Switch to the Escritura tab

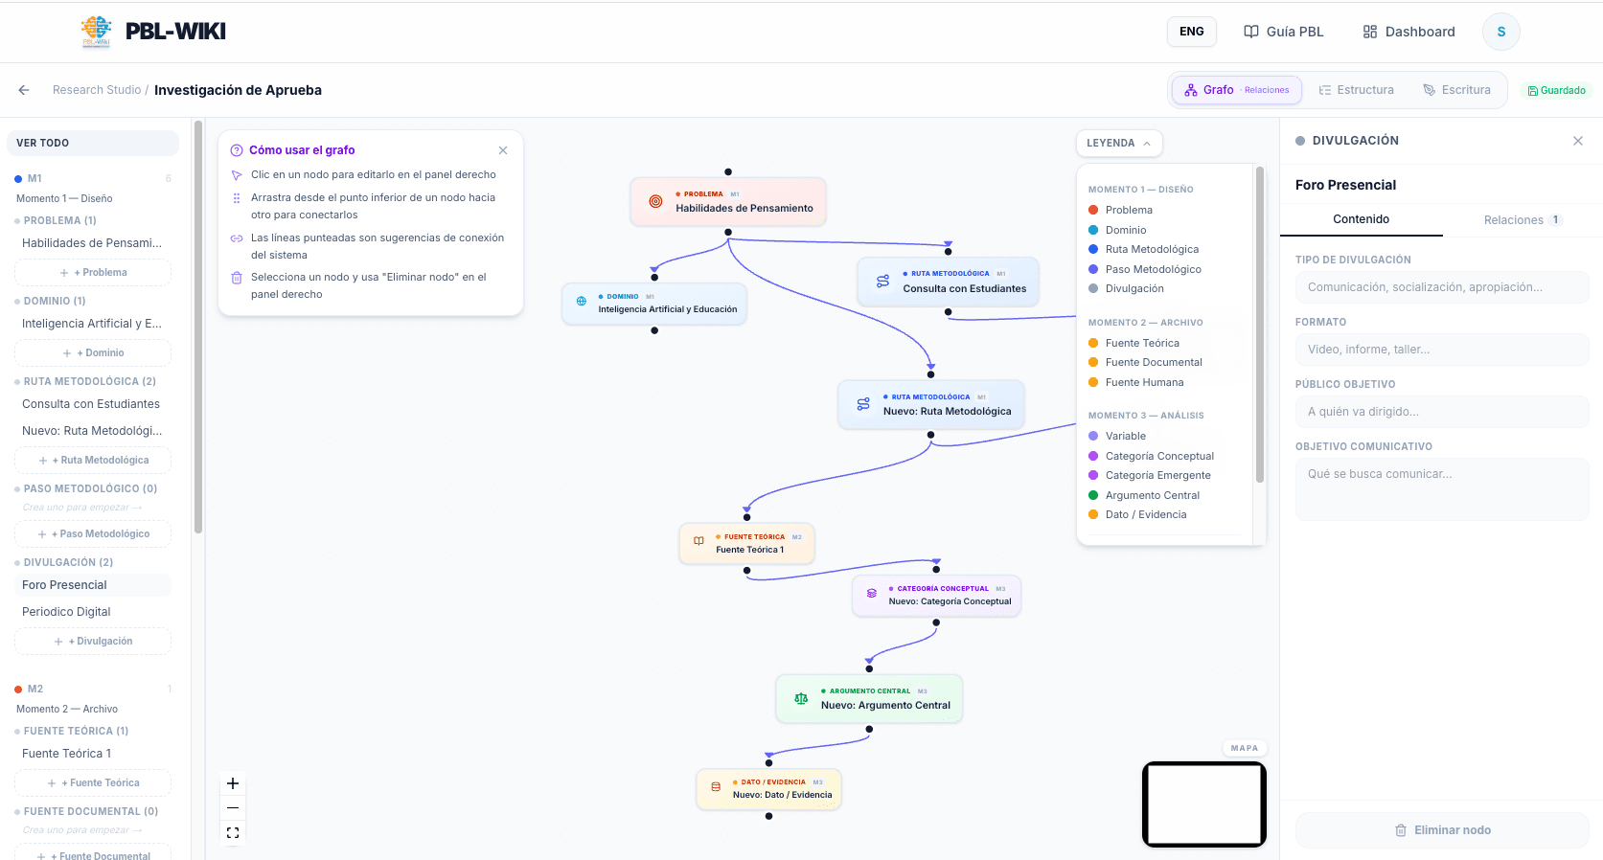tap(1456, 90)
